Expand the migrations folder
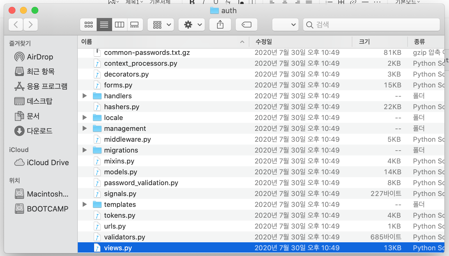Viewport: 449px width, 256px height. point(85,150)
